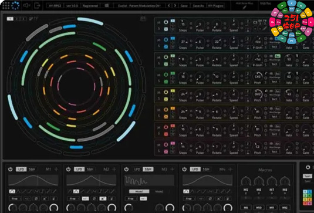Screen dimensions: 314x213
Task: Go to previous preset with left arrow
Action: click(x=169, y=6)
